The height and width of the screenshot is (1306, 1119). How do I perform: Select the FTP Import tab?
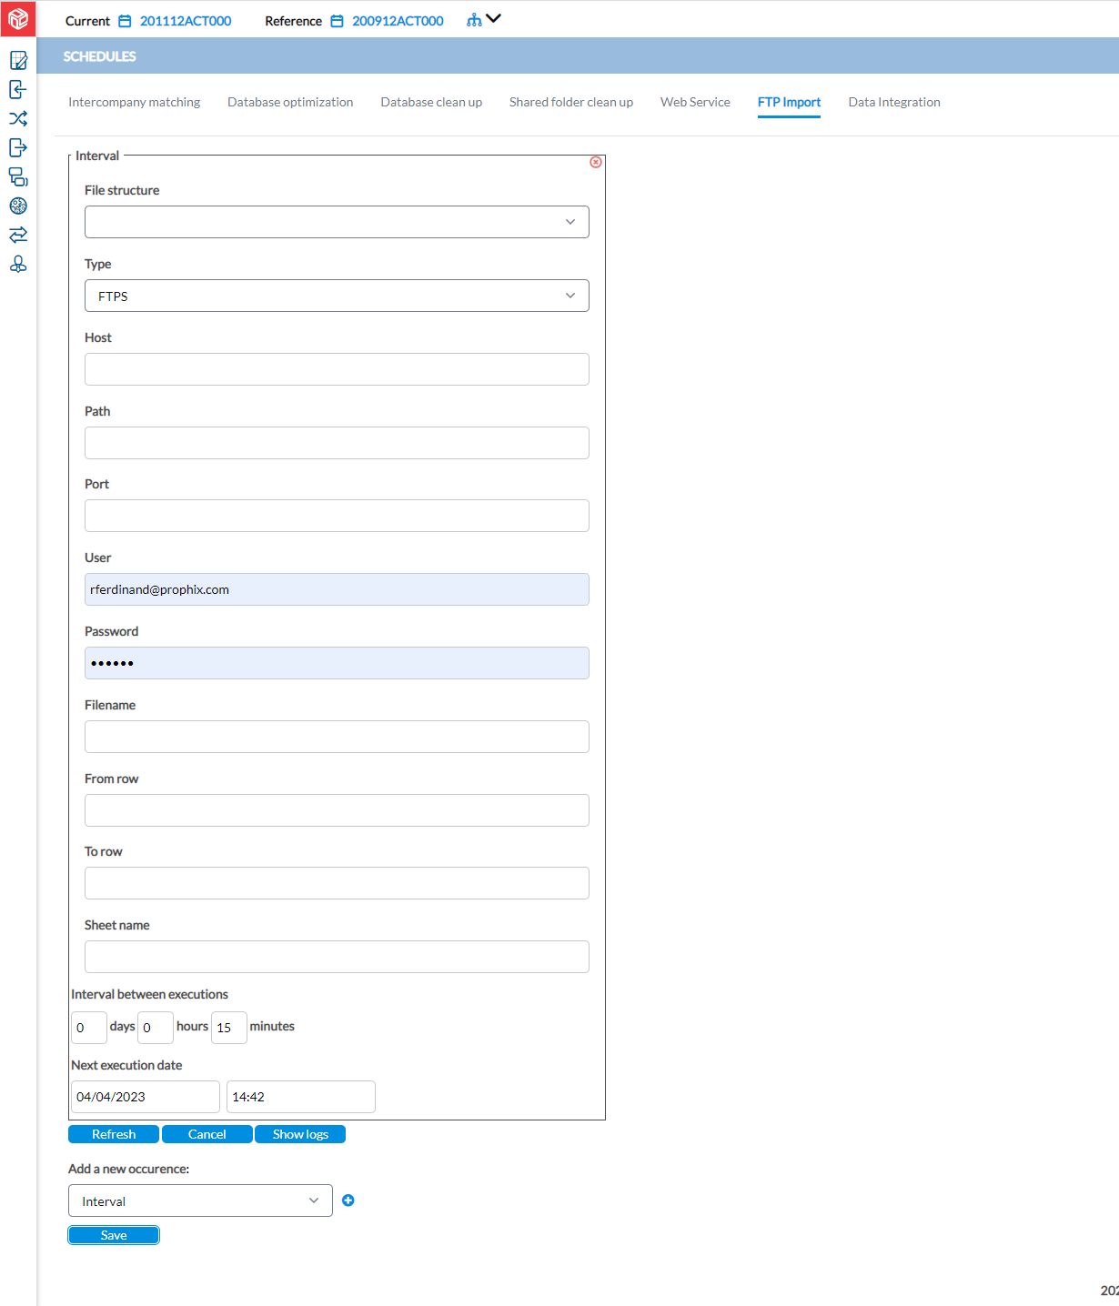789,102
